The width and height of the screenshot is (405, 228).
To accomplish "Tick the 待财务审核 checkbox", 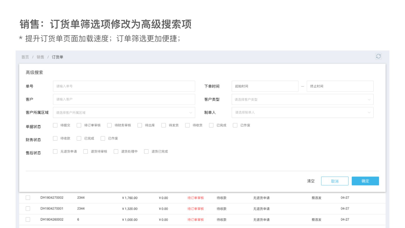I will (109, 125).
